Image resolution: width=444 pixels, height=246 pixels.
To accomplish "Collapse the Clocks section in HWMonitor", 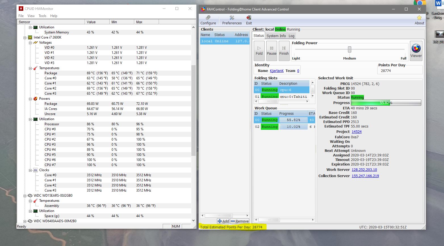I will tap(30, 170).
